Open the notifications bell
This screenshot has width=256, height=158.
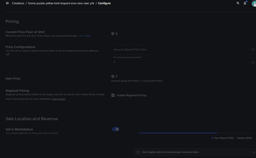click(x=245, y=3)
